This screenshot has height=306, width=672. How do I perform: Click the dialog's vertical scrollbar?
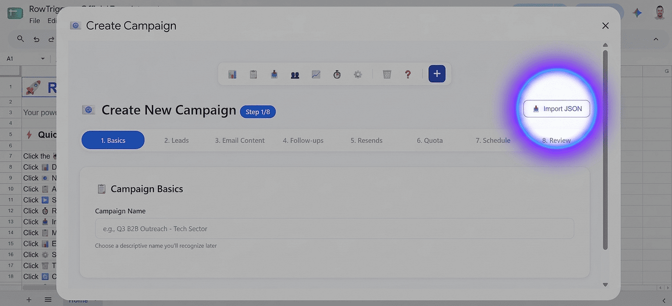coord(605,150)
